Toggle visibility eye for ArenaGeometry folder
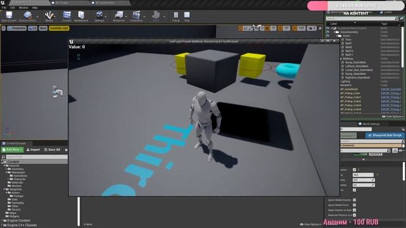Screen dimensions: 406x228 pyautogui.click(x=328, y=32)
